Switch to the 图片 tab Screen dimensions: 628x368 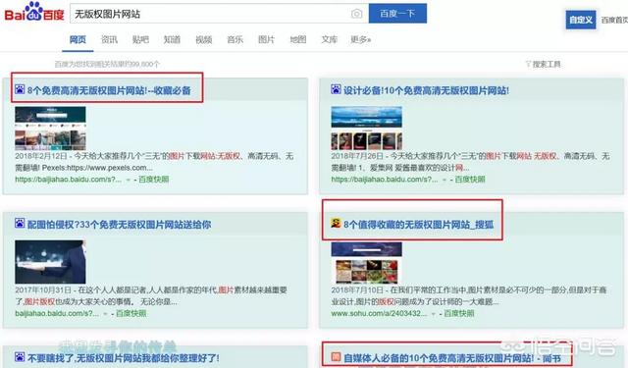pos(266,39)
